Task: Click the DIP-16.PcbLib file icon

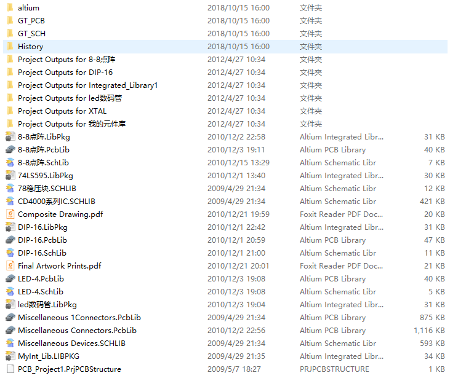Action: [x=10, y=240]
